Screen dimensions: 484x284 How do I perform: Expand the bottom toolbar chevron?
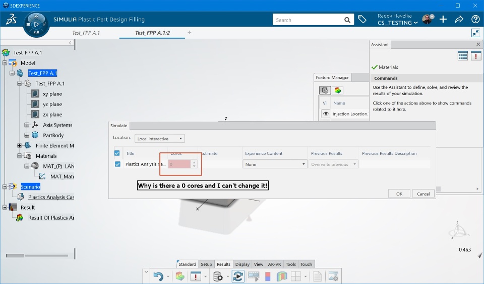point(146,272)
